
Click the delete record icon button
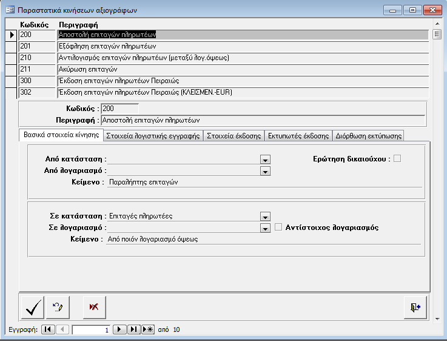pyautogui.click(x=93, y=308)
